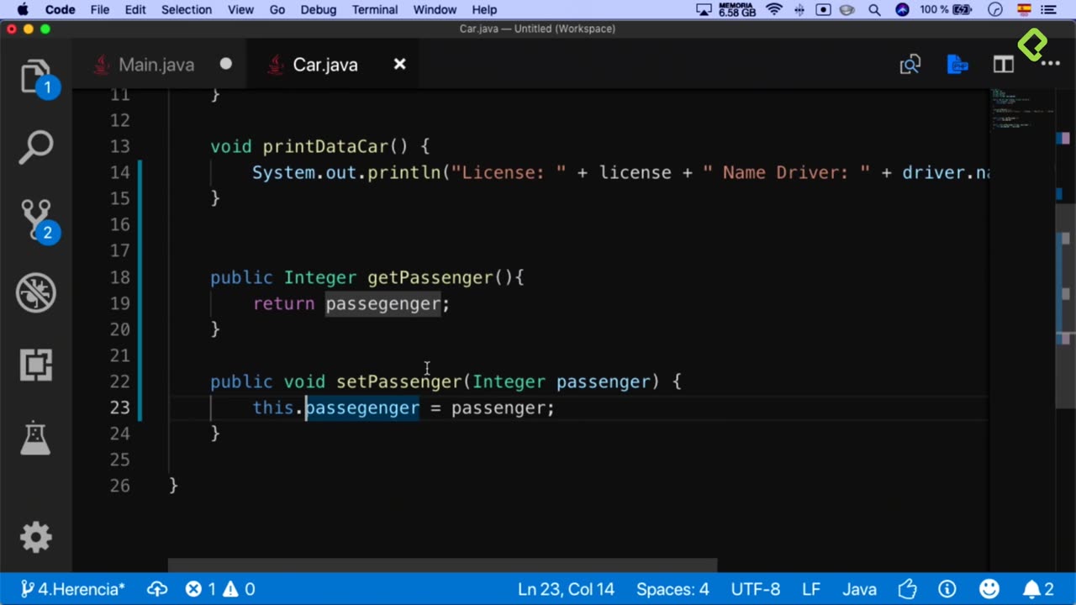Open the Debug view with bug icon

[36, 292]
